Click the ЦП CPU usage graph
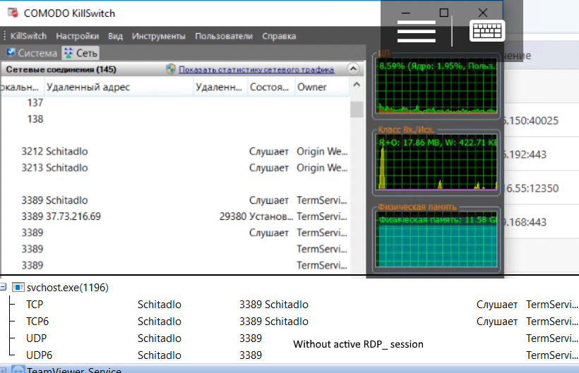This screenshot has width=579, height=373. tap(436, 86)
